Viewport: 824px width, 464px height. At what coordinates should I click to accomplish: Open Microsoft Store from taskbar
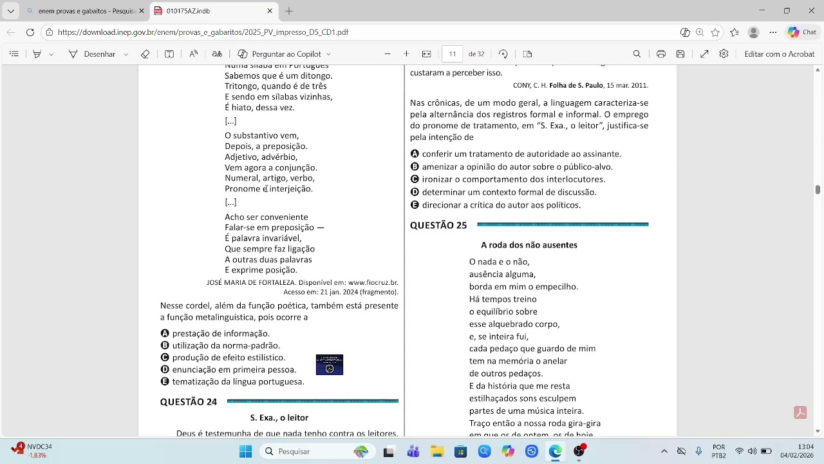tap(461, 451)
